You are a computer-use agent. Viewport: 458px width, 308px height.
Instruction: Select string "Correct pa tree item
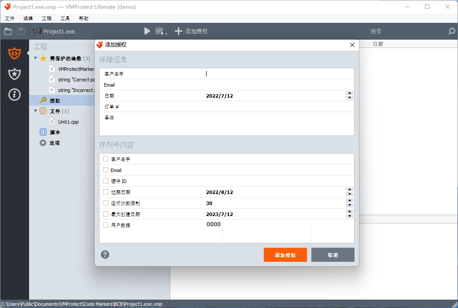[76, 80]
